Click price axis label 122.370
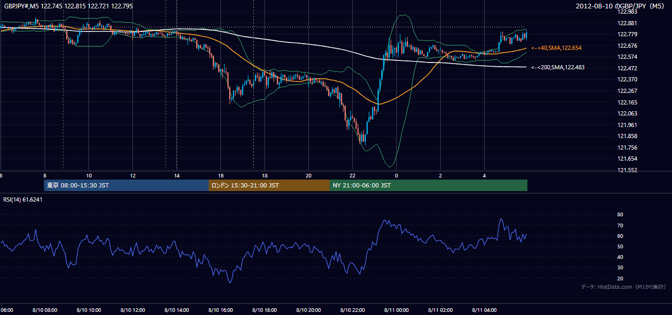This screenshot has width=672, height=315. (x=627, y=79)
